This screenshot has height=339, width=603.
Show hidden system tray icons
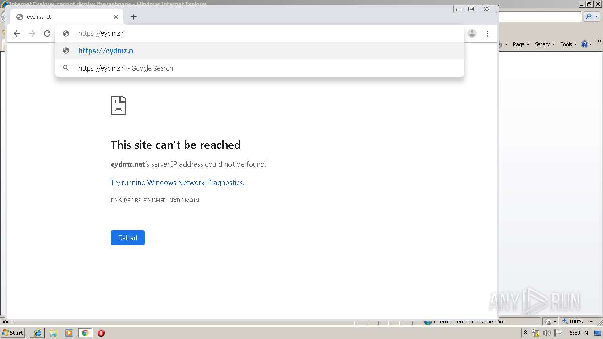(526, 332)
